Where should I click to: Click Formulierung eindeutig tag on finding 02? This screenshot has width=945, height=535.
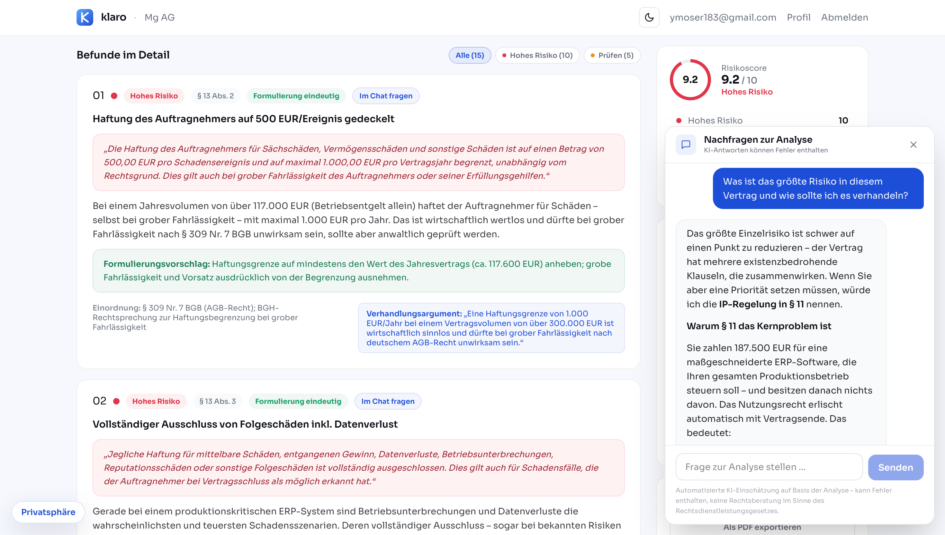[298, 401]
